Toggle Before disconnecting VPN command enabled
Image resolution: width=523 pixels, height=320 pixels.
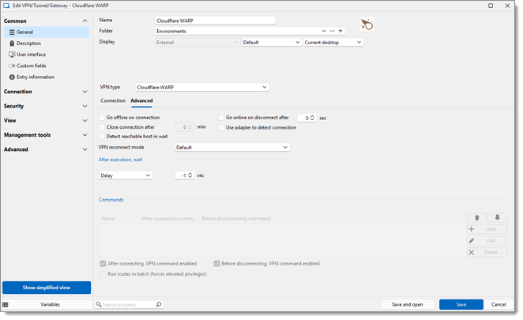click(x=216, y=264)
